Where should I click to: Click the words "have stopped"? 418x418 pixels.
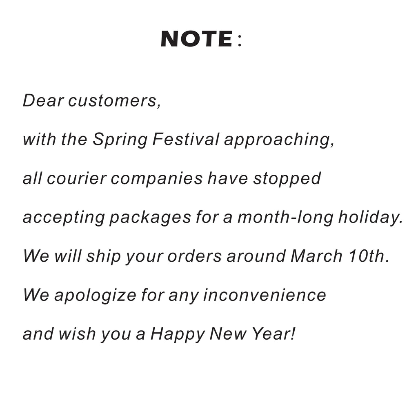[264, 179]
